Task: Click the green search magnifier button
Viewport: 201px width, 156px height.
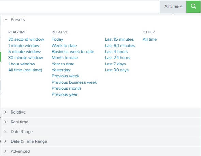Action: [x=194, y=6]
